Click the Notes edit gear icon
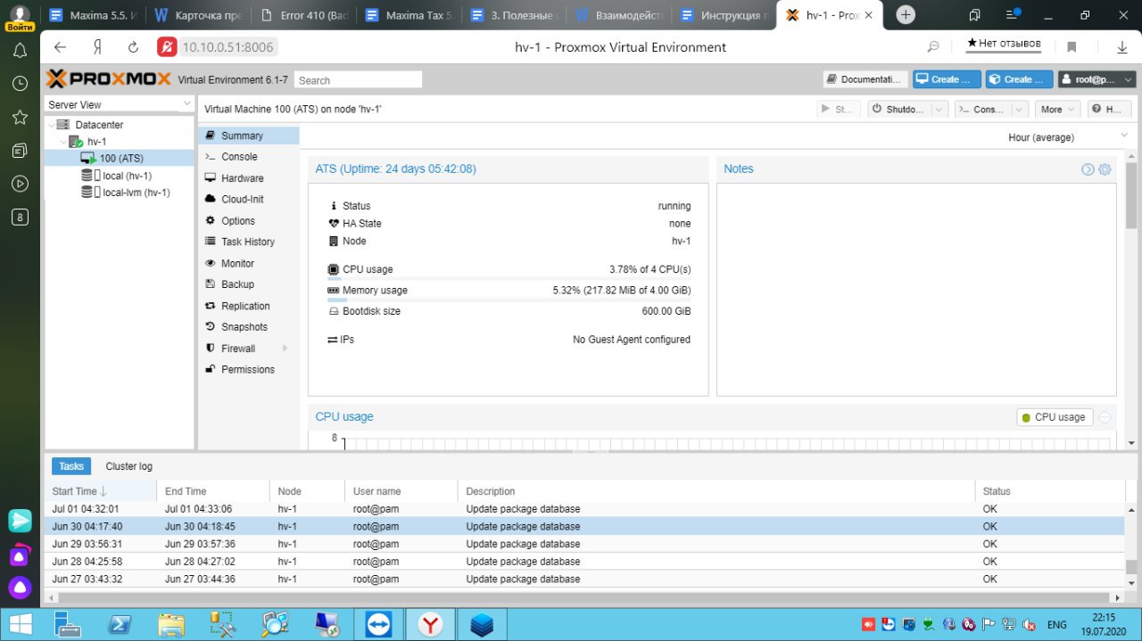1142x641 pixels. pos(1105,169)
